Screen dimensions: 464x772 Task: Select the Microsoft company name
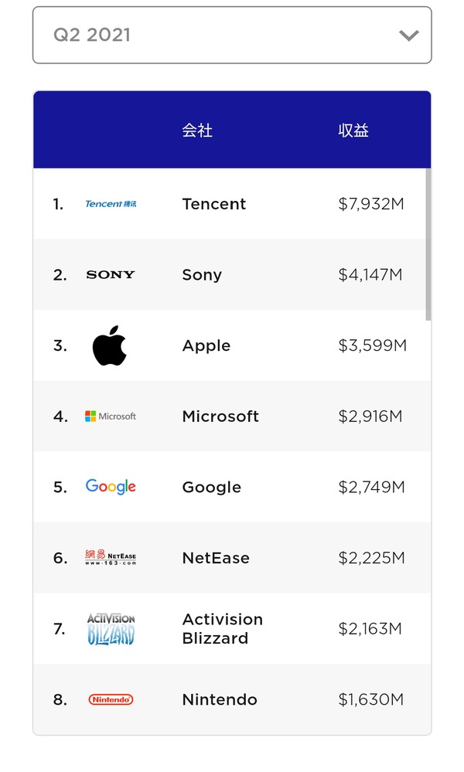click(220, 417)
